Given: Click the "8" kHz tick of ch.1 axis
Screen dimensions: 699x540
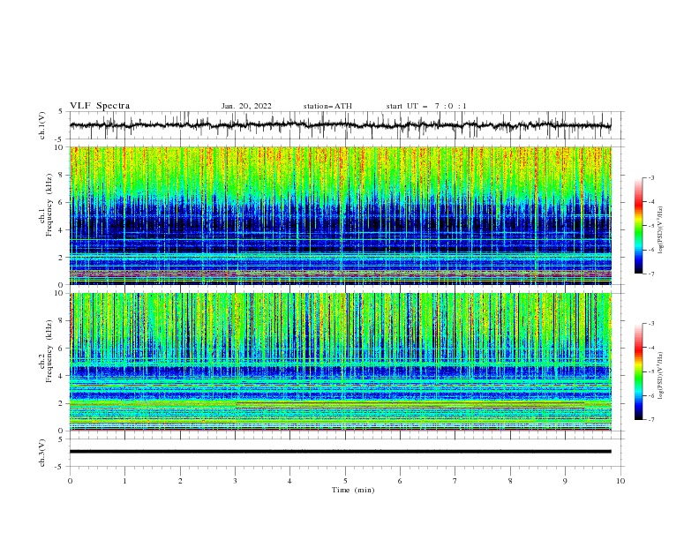Looking at the screenshot, I should point(60,175).
